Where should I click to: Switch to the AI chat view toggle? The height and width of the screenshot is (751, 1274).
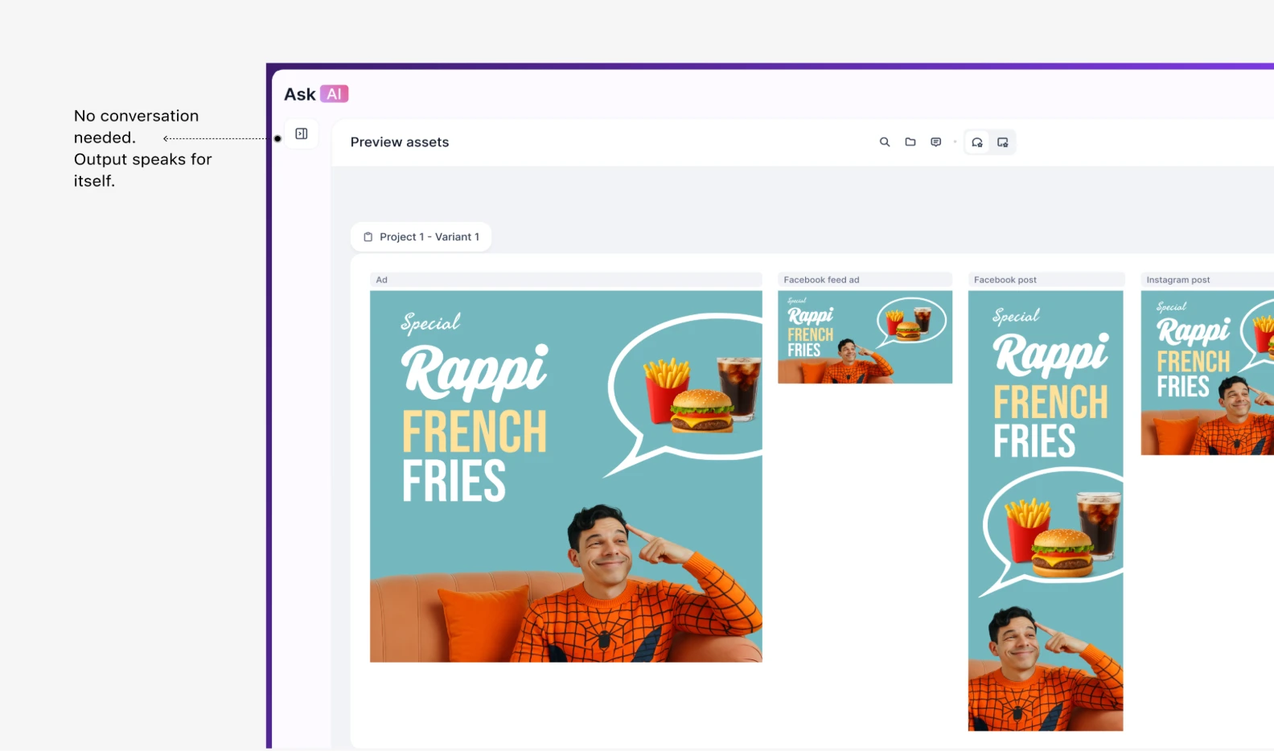tap(977, 142)
